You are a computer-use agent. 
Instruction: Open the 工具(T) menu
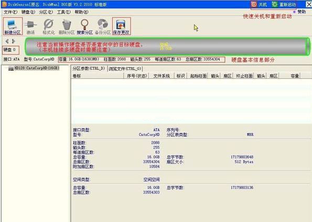click(63, 12)
